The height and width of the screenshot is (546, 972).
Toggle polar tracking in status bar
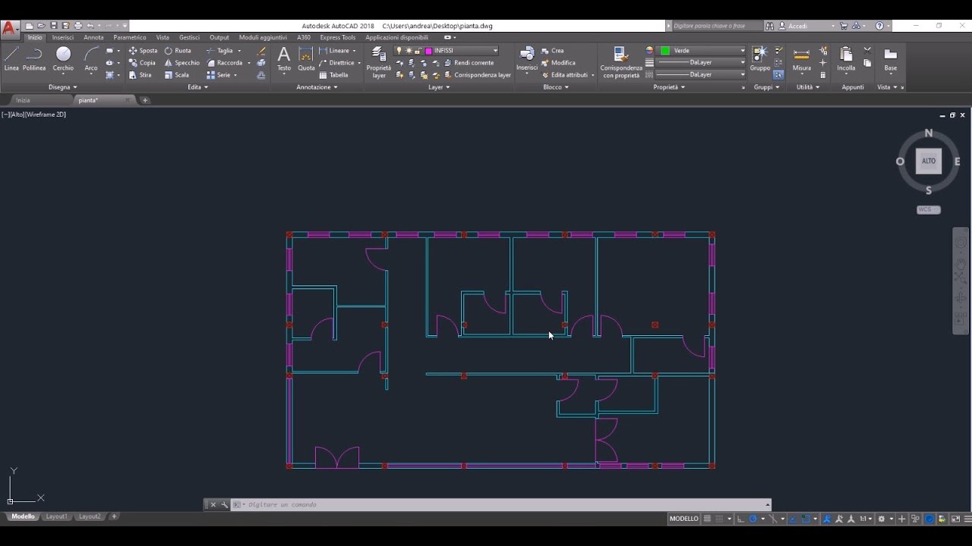pyautogui.click(x=753, y=519)
